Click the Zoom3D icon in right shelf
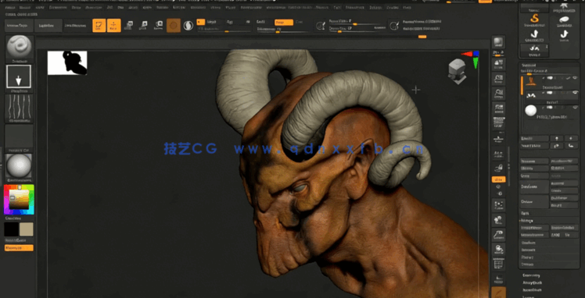The image size is (585, 298). [x=498, y=234]
